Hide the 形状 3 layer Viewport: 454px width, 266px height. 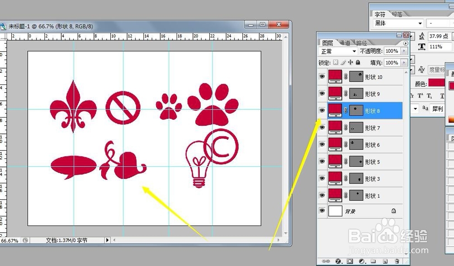tap(322, 178)
